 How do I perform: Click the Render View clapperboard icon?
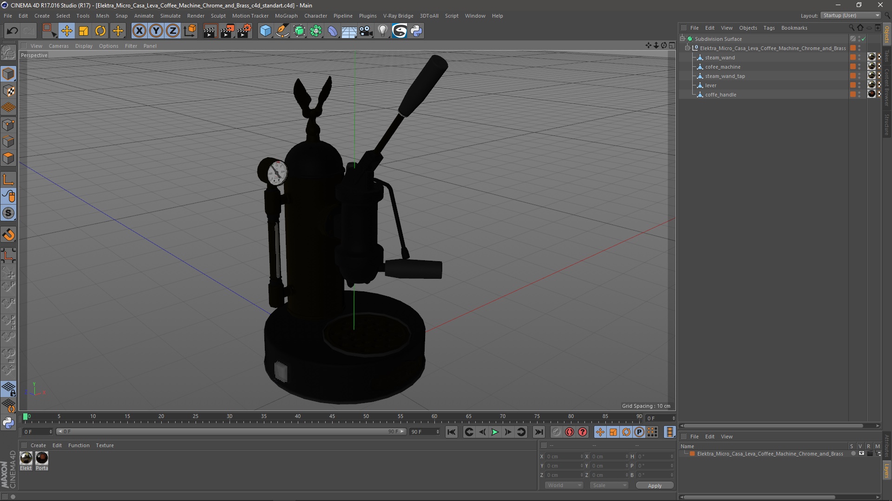pyautogui.click(x=210, y=31)
